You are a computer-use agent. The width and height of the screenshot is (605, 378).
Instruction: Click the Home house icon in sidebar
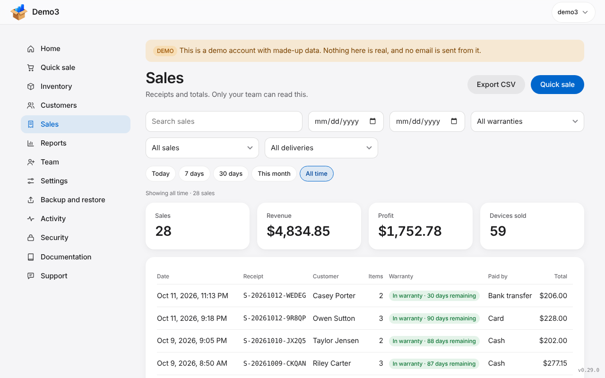click(31, 49)
